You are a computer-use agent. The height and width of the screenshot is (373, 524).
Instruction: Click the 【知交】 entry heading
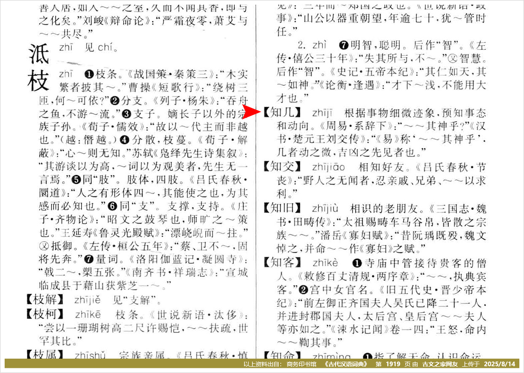pyautogui.click(x=282, y=167)
